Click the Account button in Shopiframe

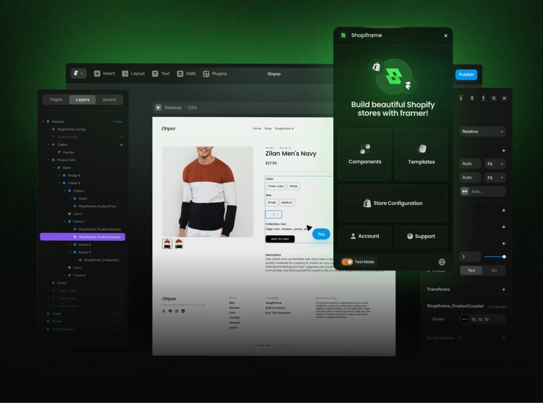tap(365, 236)
